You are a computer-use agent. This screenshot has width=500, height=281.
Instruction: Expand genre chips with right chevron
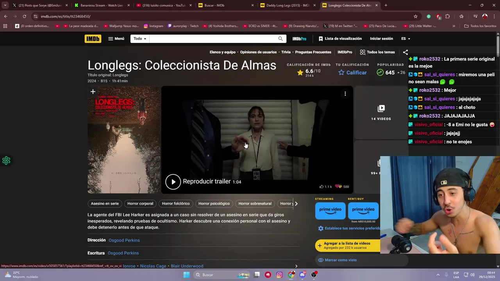coord(296,203)
